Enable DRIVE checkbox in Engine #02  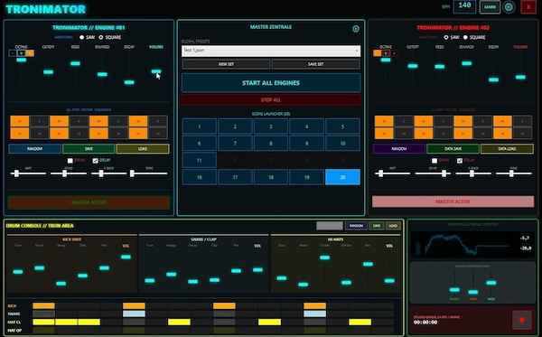(435, 161)
